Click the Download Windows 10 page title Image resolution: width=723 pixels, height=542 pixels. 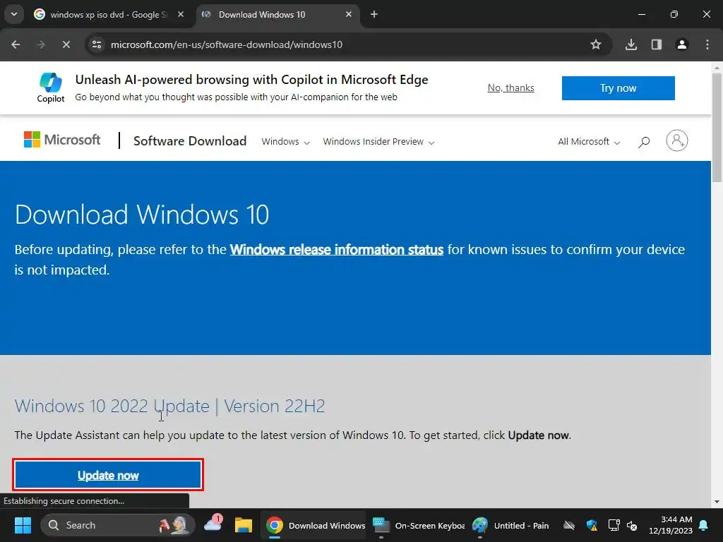pyautogui.click(x=142, y=215)
